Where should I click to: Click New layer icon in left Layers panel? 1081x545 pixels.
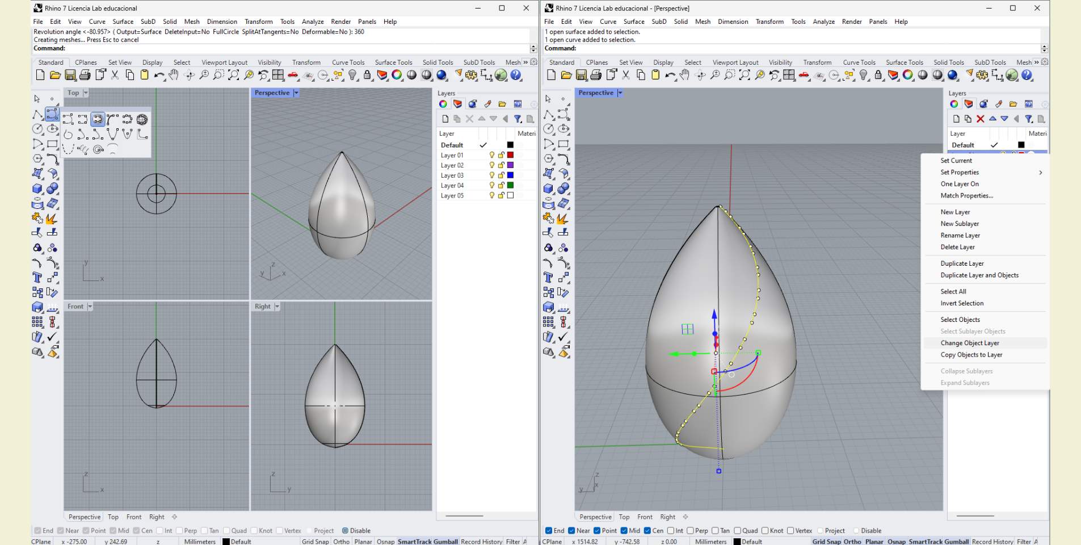pyautogui.click(x=445, y=119)
